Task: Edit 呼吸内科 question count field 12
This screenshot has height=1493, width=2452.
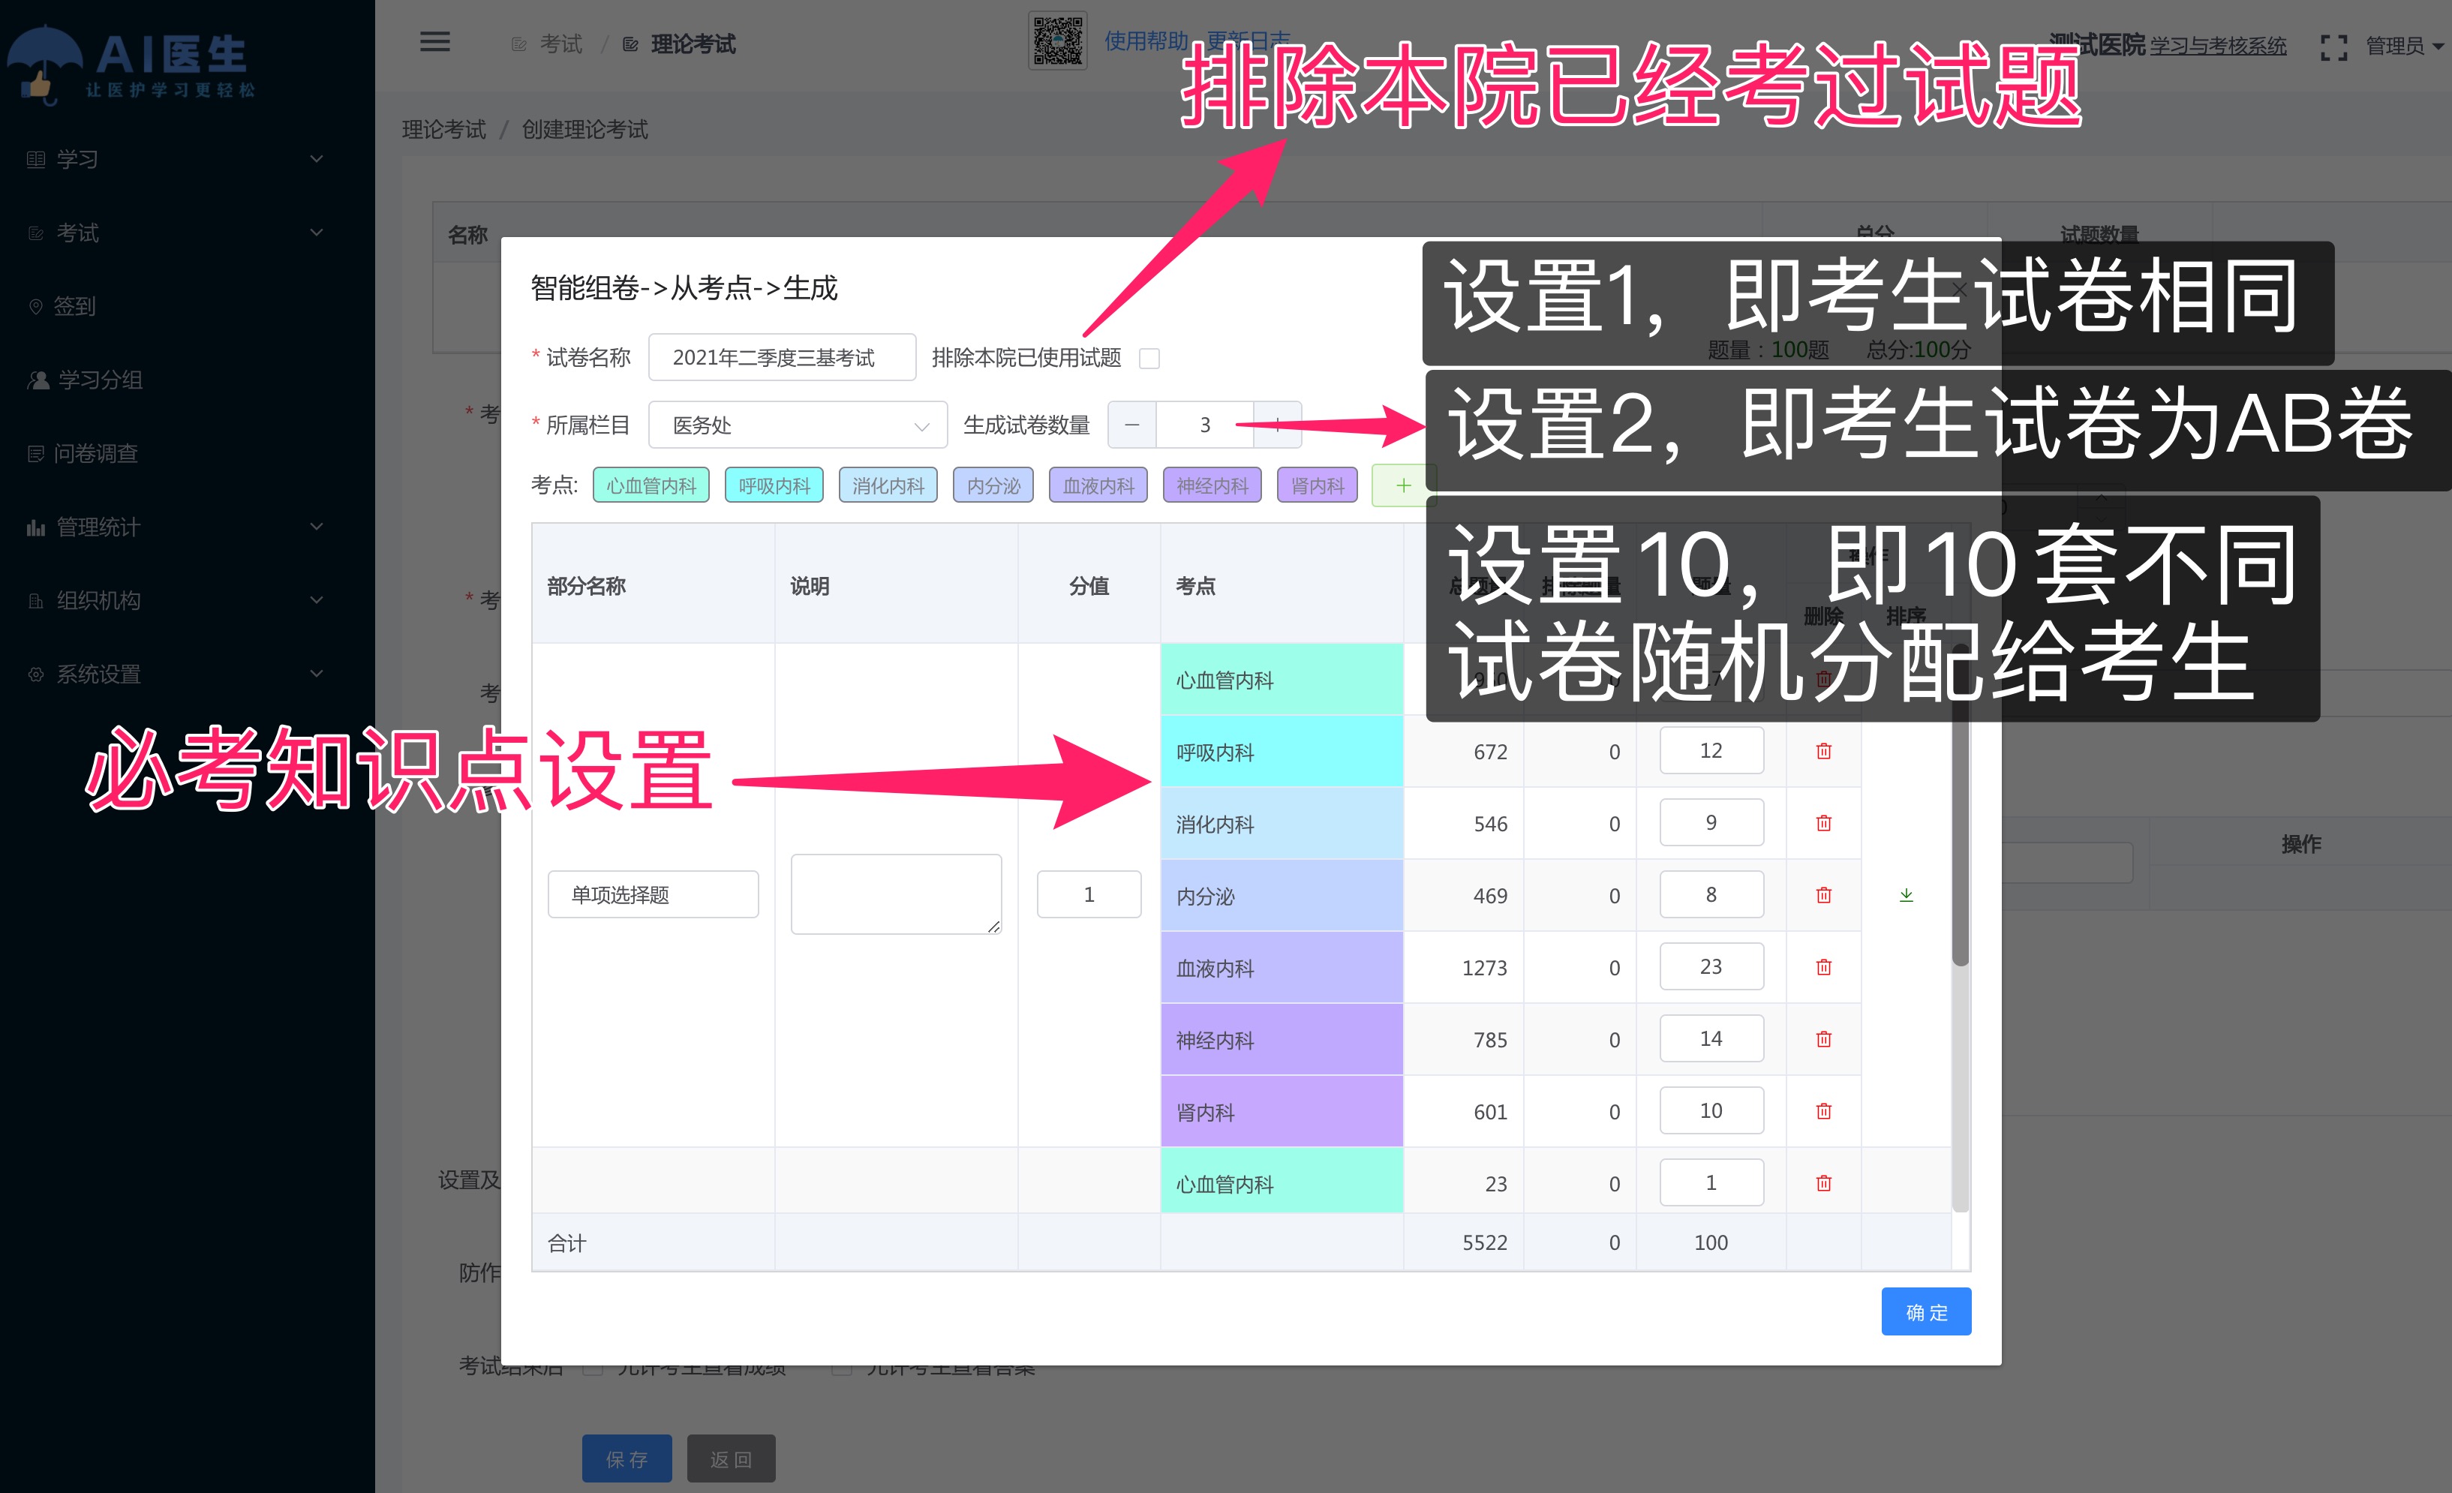Action: [x=1711, y=750]
